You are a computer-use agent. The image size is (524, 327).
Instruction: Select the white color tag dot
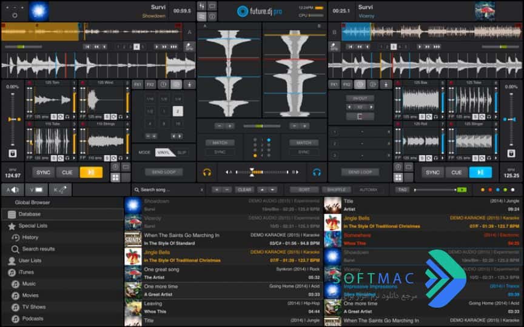(x=512, y=190)
